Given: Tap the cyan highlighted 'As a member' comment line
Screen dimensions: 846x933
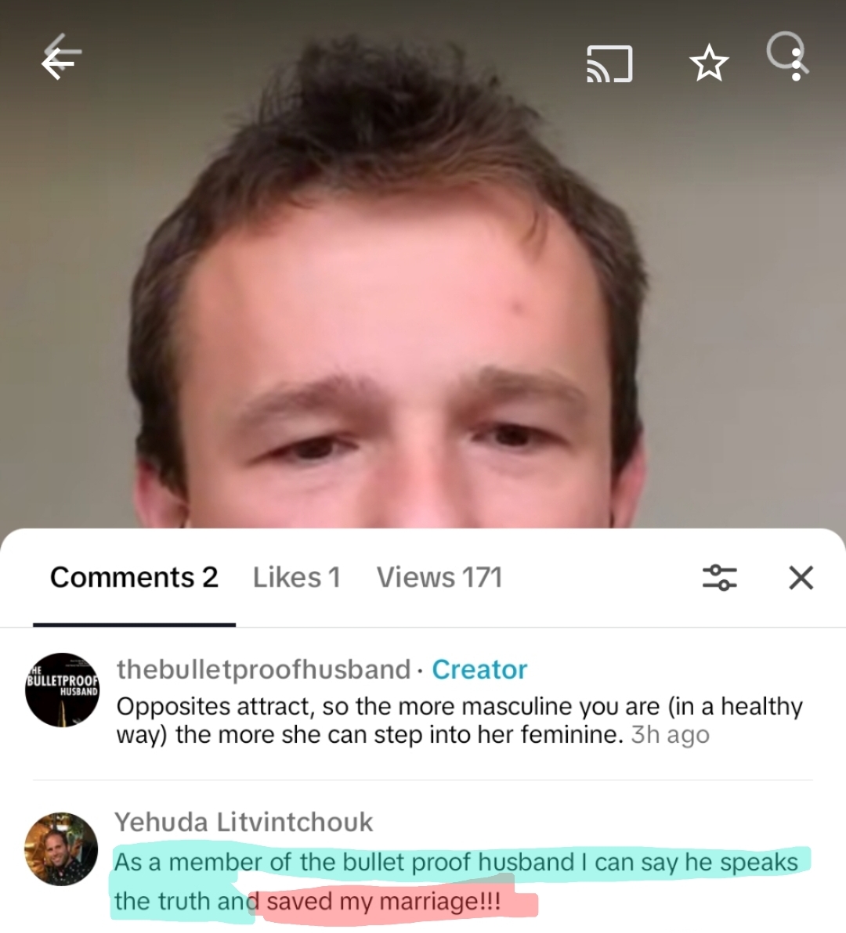Looking at the screenshot, I should click(x=456, y=863).
